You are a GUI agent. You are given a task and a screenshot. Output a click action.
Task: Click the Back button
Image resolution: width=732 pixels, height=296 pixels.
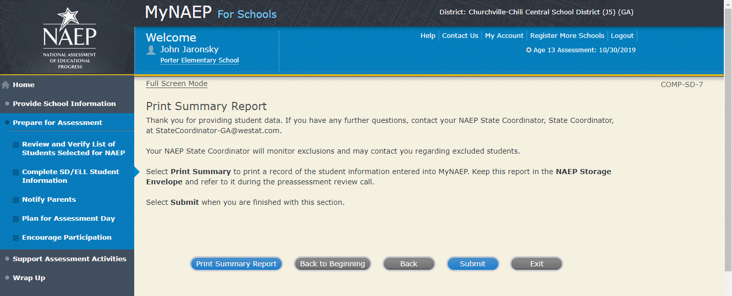[409, 264]
